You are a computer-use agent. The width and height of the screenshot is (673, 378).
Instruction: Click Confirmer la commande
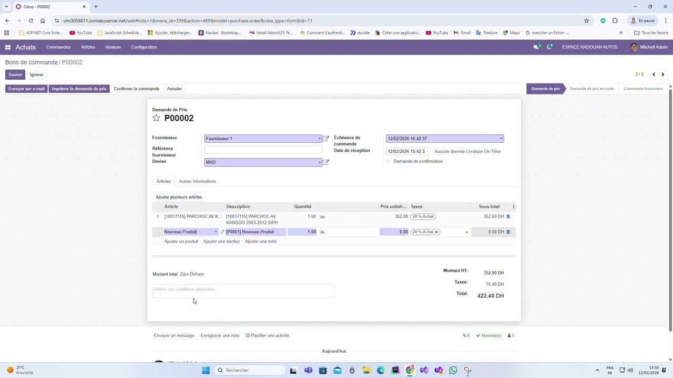137,89
